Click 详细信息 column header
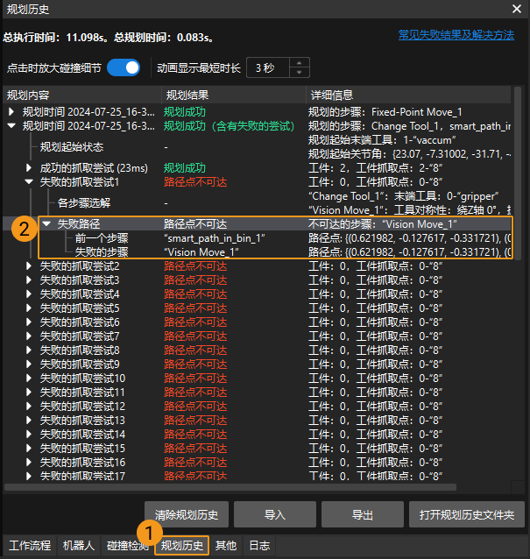The height and width of the screenshot is (559, 530). 408,95
